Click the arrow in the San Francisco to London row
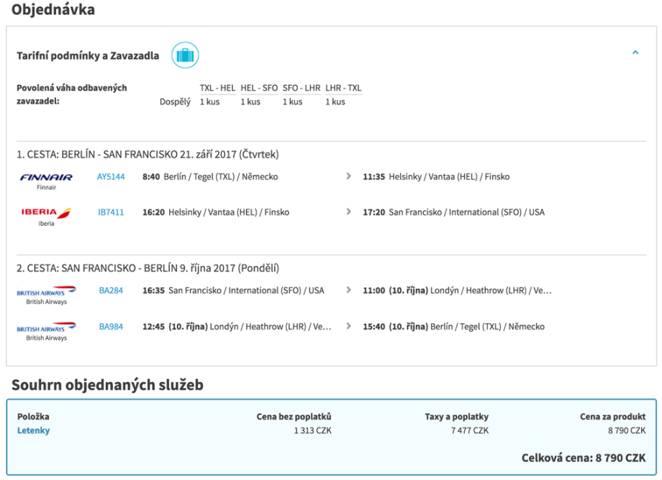This screenshot has height=480, width=662. 349,291
